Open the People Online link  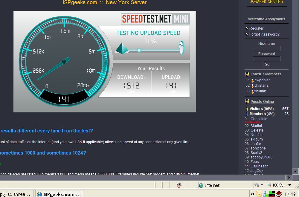(x=262, y=101)
